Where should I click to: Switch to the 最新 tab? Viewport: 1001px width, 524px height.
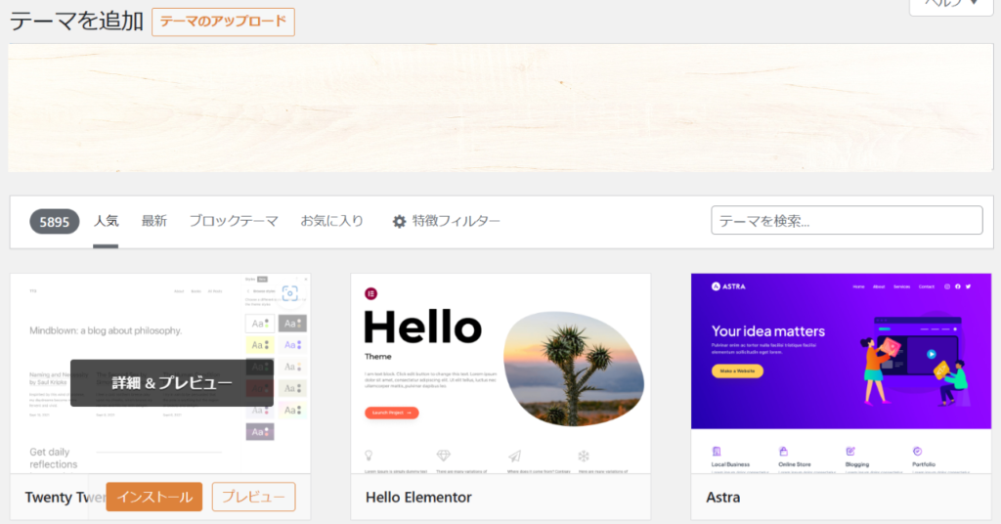[153, 222]
